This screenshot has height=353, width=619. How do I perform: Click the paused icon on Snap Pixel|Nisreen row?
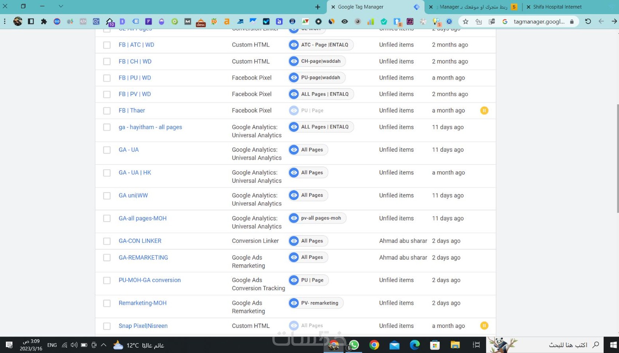coord(484,326)
